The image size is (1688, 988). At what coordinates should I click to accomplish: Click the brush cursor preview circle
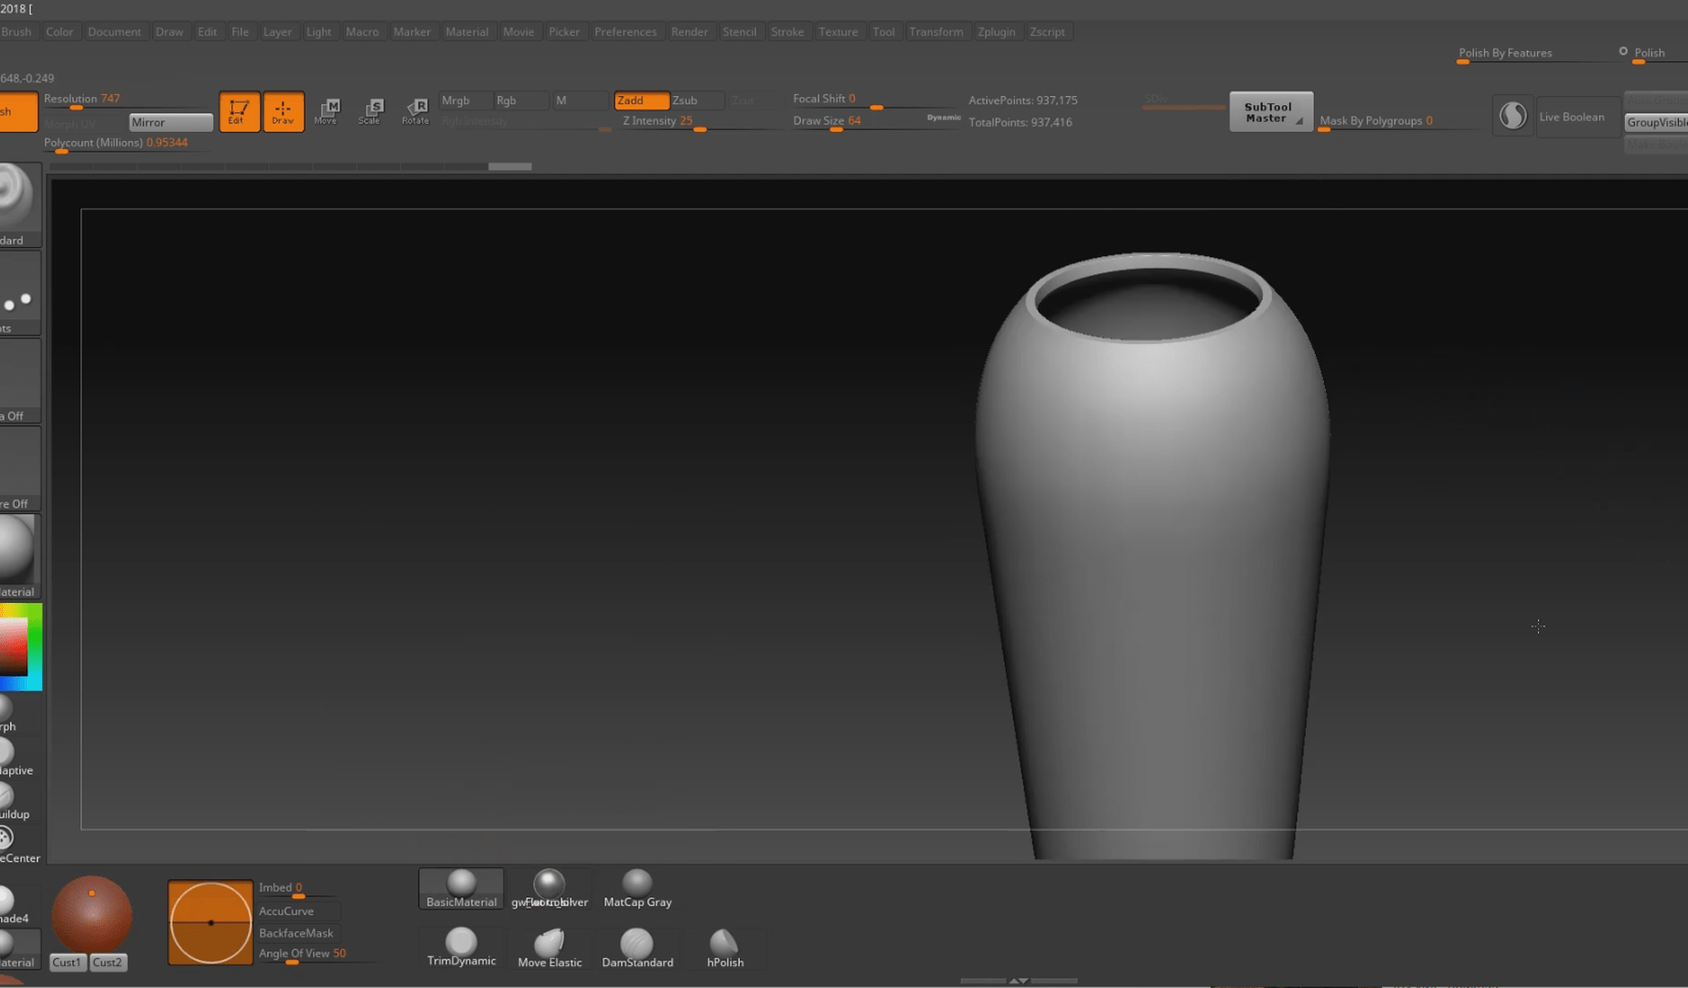(x=210, y=922)
